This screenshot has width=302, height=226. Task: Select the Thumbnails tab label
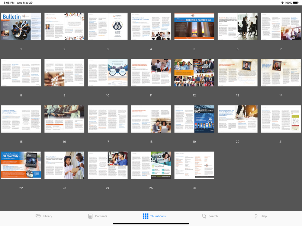point(158,216)
